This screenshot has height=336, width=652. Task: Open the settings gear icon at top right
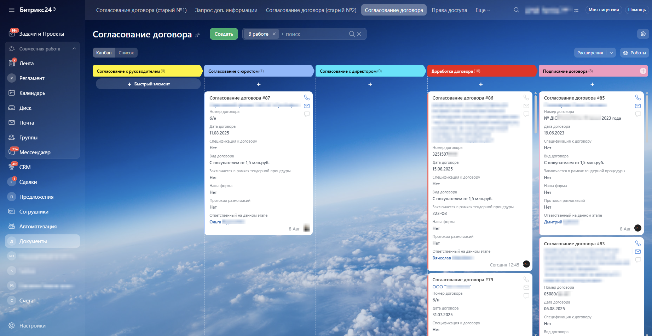tap(643, 34)
